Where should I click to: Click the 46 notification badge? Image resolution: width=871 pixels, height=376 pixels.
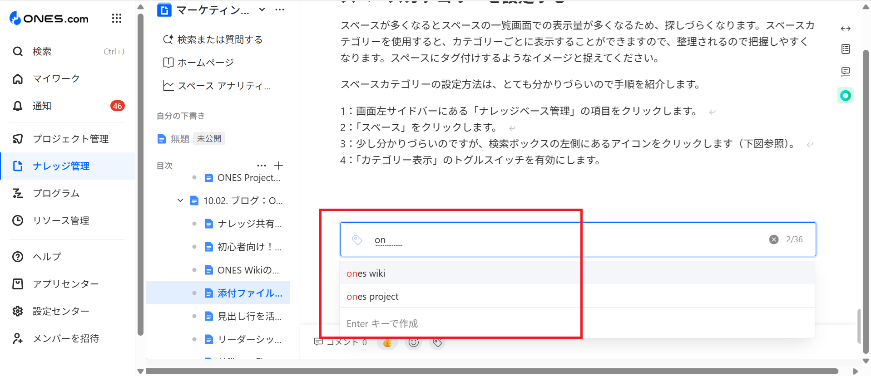[118, 106]
